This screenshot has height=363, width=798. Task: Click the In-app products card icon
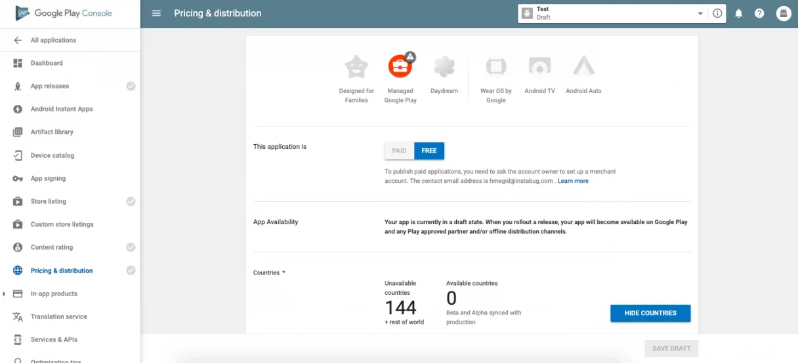(18, 294)
